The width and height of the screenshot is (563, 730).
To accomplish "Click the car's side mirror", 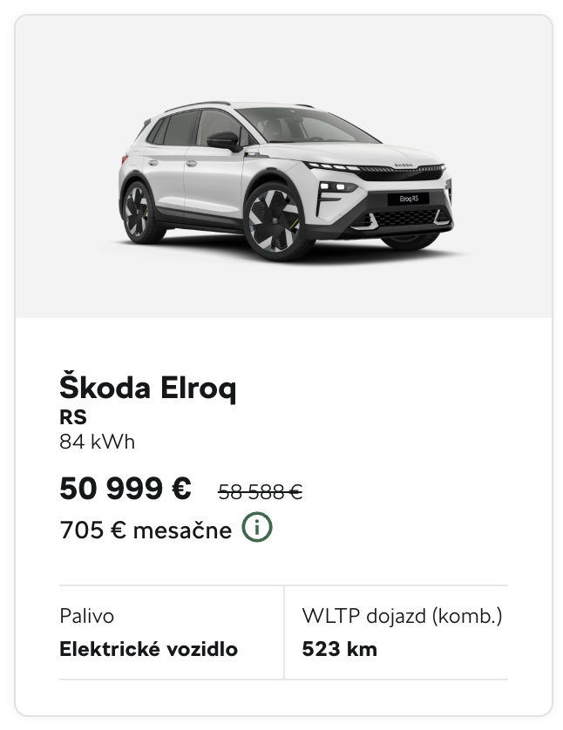I will click(x=223, y=139).
